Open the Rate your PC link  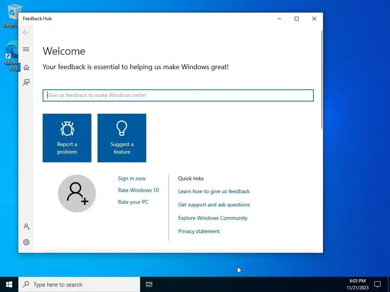[133, 202]
